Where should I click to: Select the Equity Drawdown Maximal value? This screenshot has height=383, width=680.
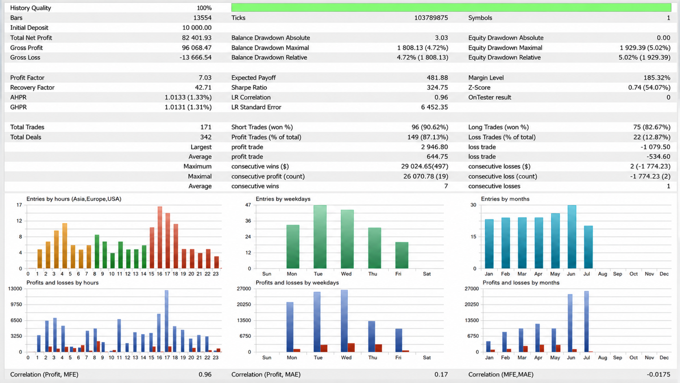point(645,48)
